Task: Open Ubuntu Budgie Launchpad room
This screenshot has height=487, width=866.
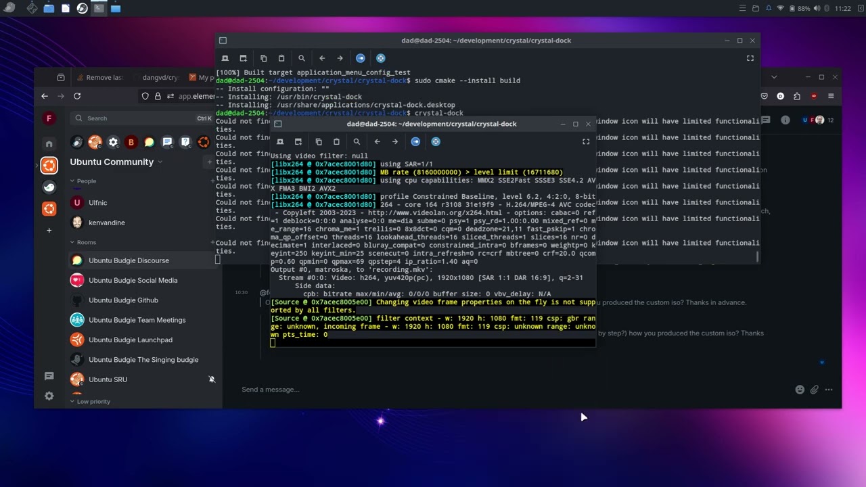Action: (x=142, y=340)
